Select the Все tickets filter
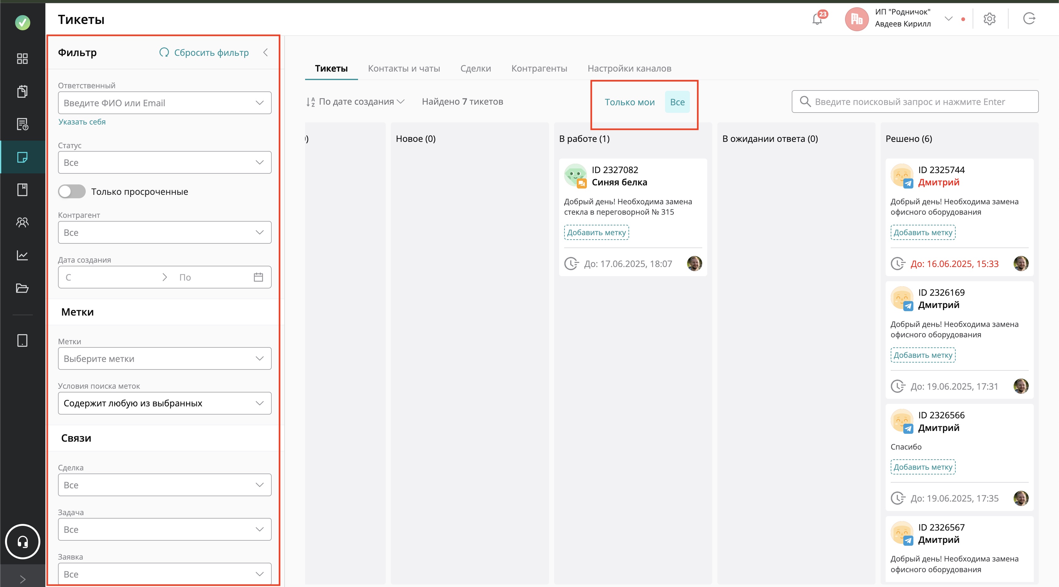1059x587 pixels. pos(677,102)
